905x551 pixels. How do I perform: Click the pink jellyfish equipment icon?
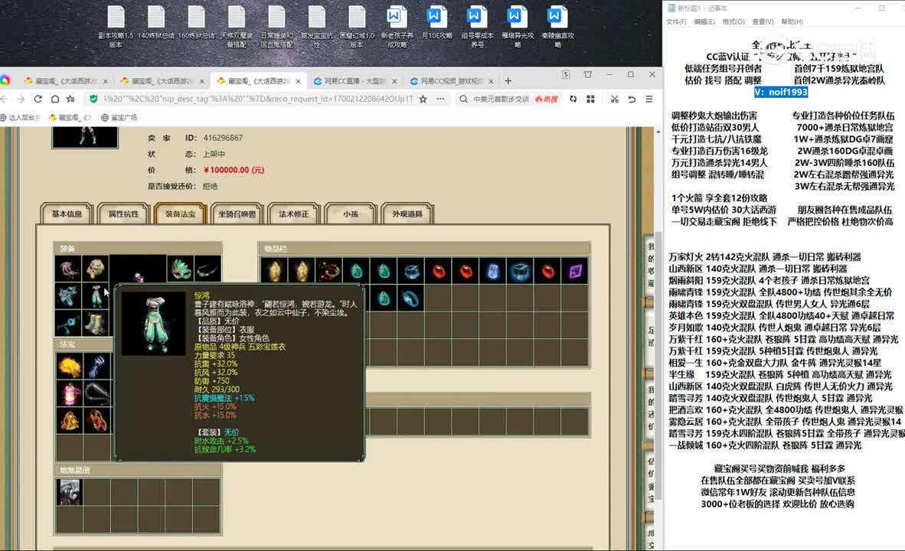point(68,269)
